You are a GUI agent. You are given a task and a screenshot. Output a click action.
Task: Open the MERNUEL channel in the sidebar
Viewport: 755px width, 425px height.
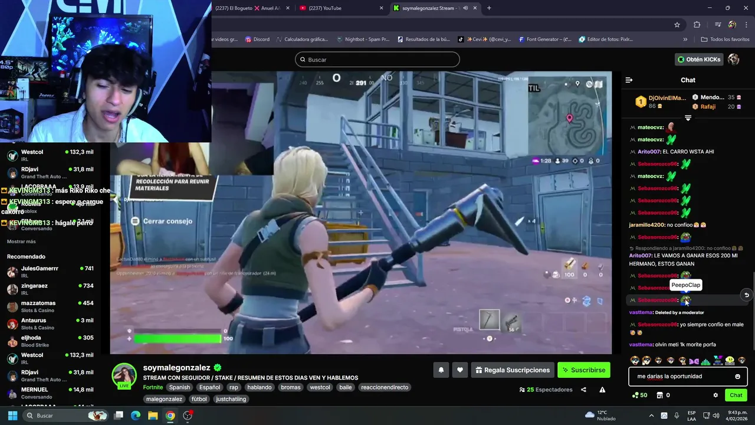click(x=50, y=393)
